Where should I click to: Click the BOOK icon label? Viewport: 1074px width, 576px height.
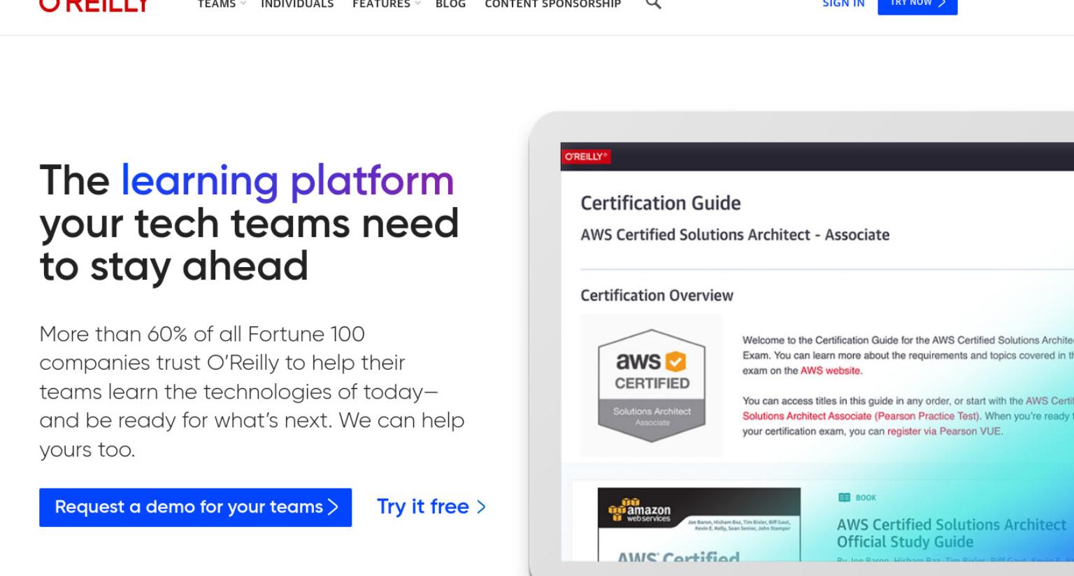[x=857, y=498]
